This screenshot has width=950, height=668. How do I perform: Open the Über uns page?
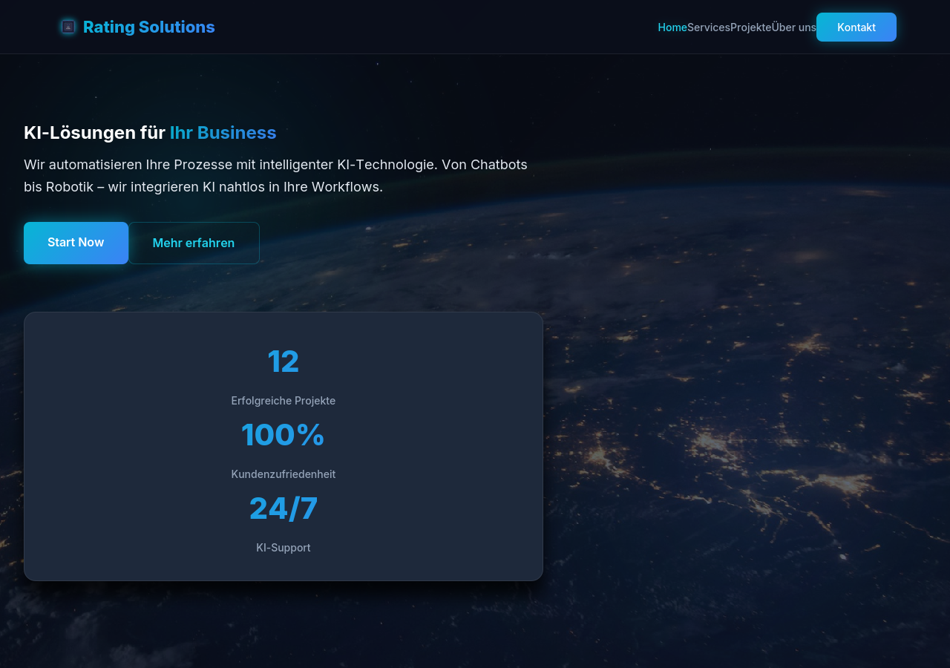coord(794,27)
